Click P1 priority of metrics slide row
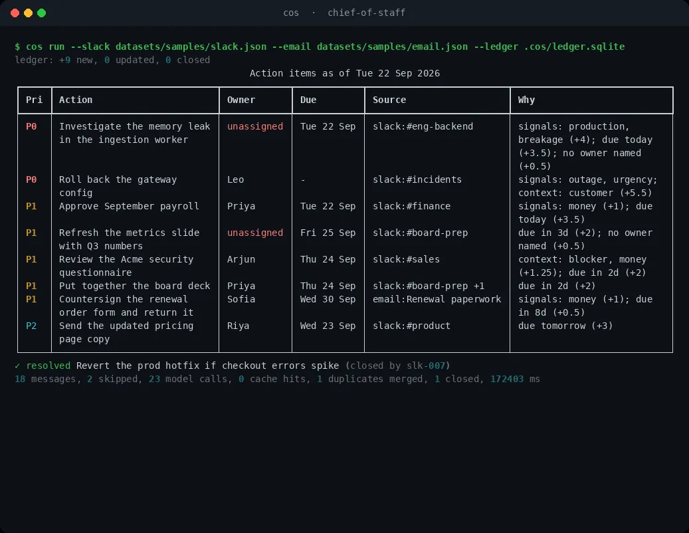The image size is (689, 533). pyautogui.click(x=31, y=233)
